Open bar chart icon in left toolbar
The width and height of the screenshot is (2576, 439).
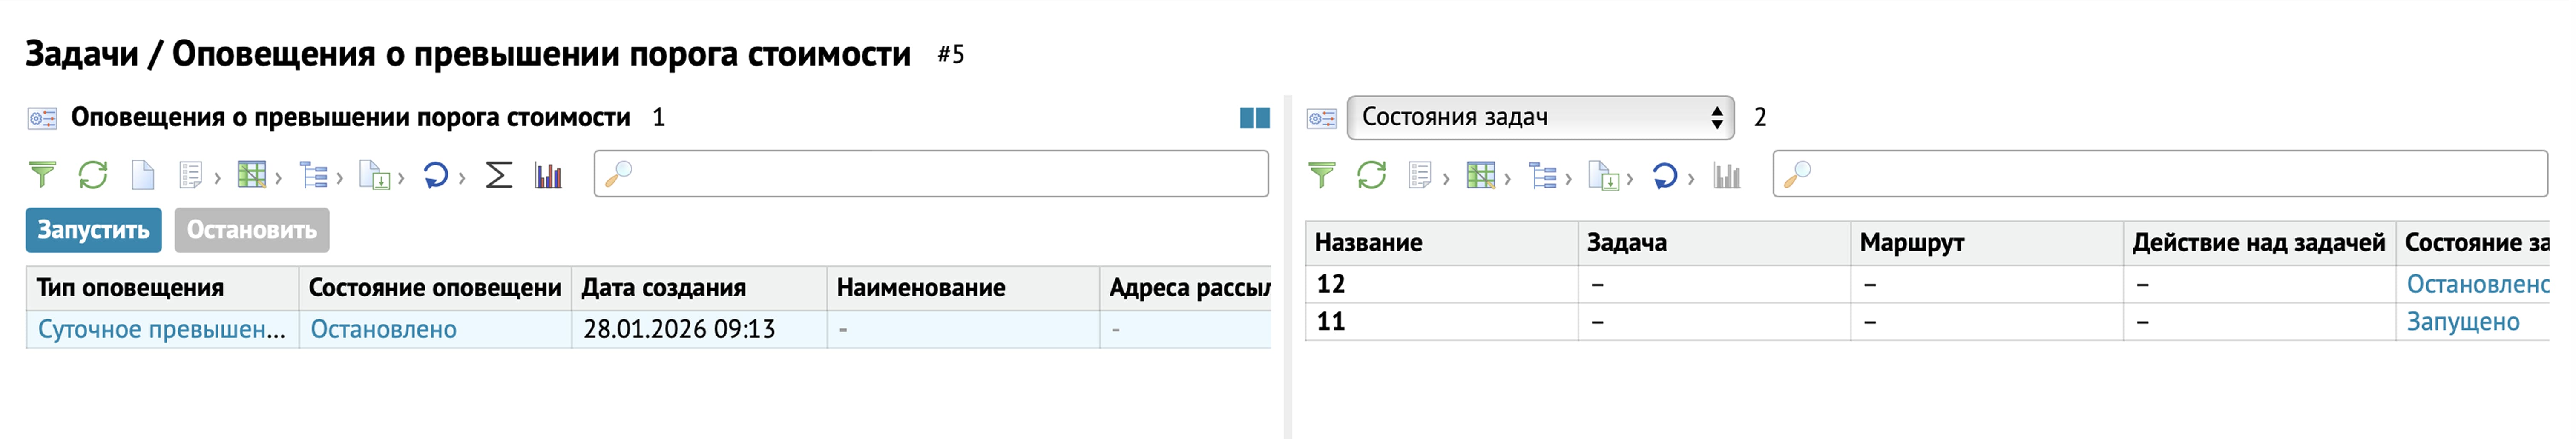[548, 176]
